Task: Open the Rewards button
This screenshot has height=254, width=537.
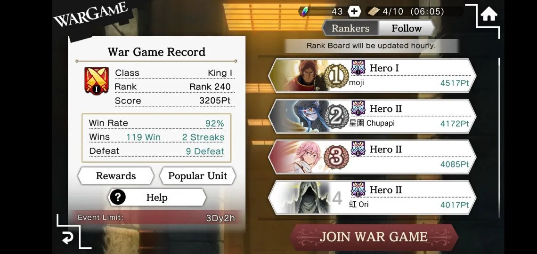Action: click(116, 176)
